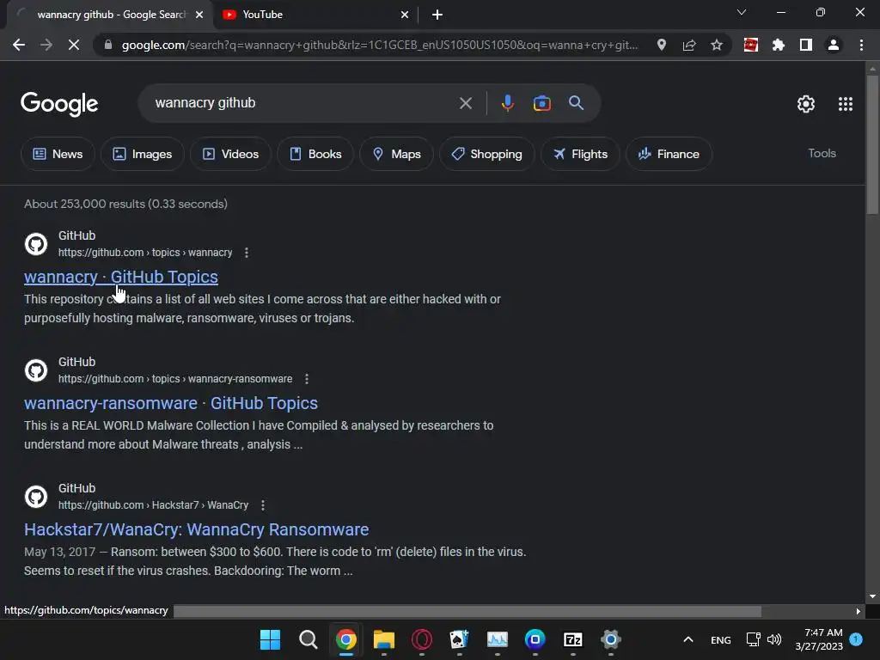Open the Windows Start menu
The image size is (880, 660).
coord(270,639)
